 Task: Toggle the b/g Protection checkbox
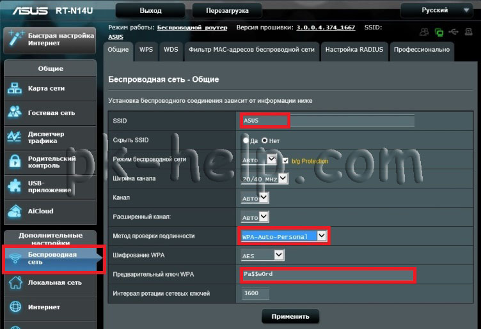click(285, 160)
